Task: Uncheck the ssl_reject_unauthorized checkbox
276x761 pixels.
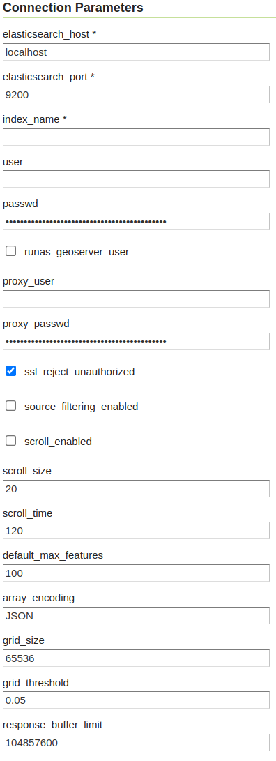Action: [10, 371]
